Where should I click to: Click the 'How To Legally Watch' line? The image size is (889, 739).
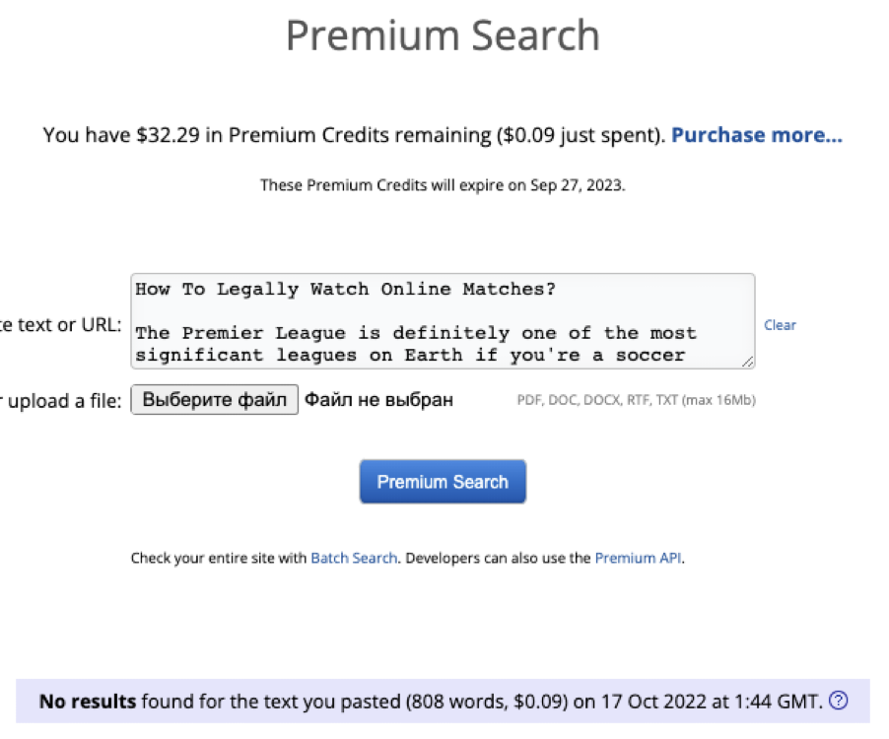(344, 289)
